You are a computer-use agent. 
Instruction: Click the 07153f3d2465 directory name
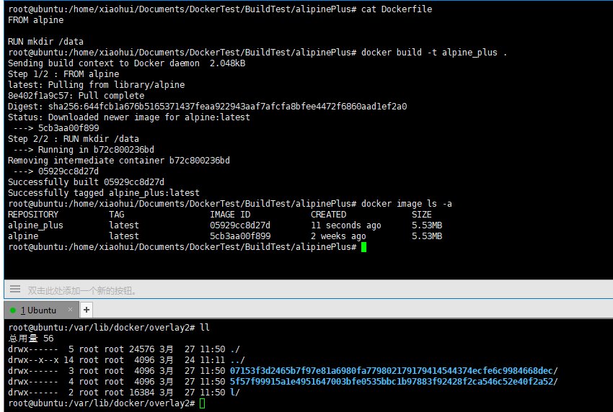coord(393,371)
